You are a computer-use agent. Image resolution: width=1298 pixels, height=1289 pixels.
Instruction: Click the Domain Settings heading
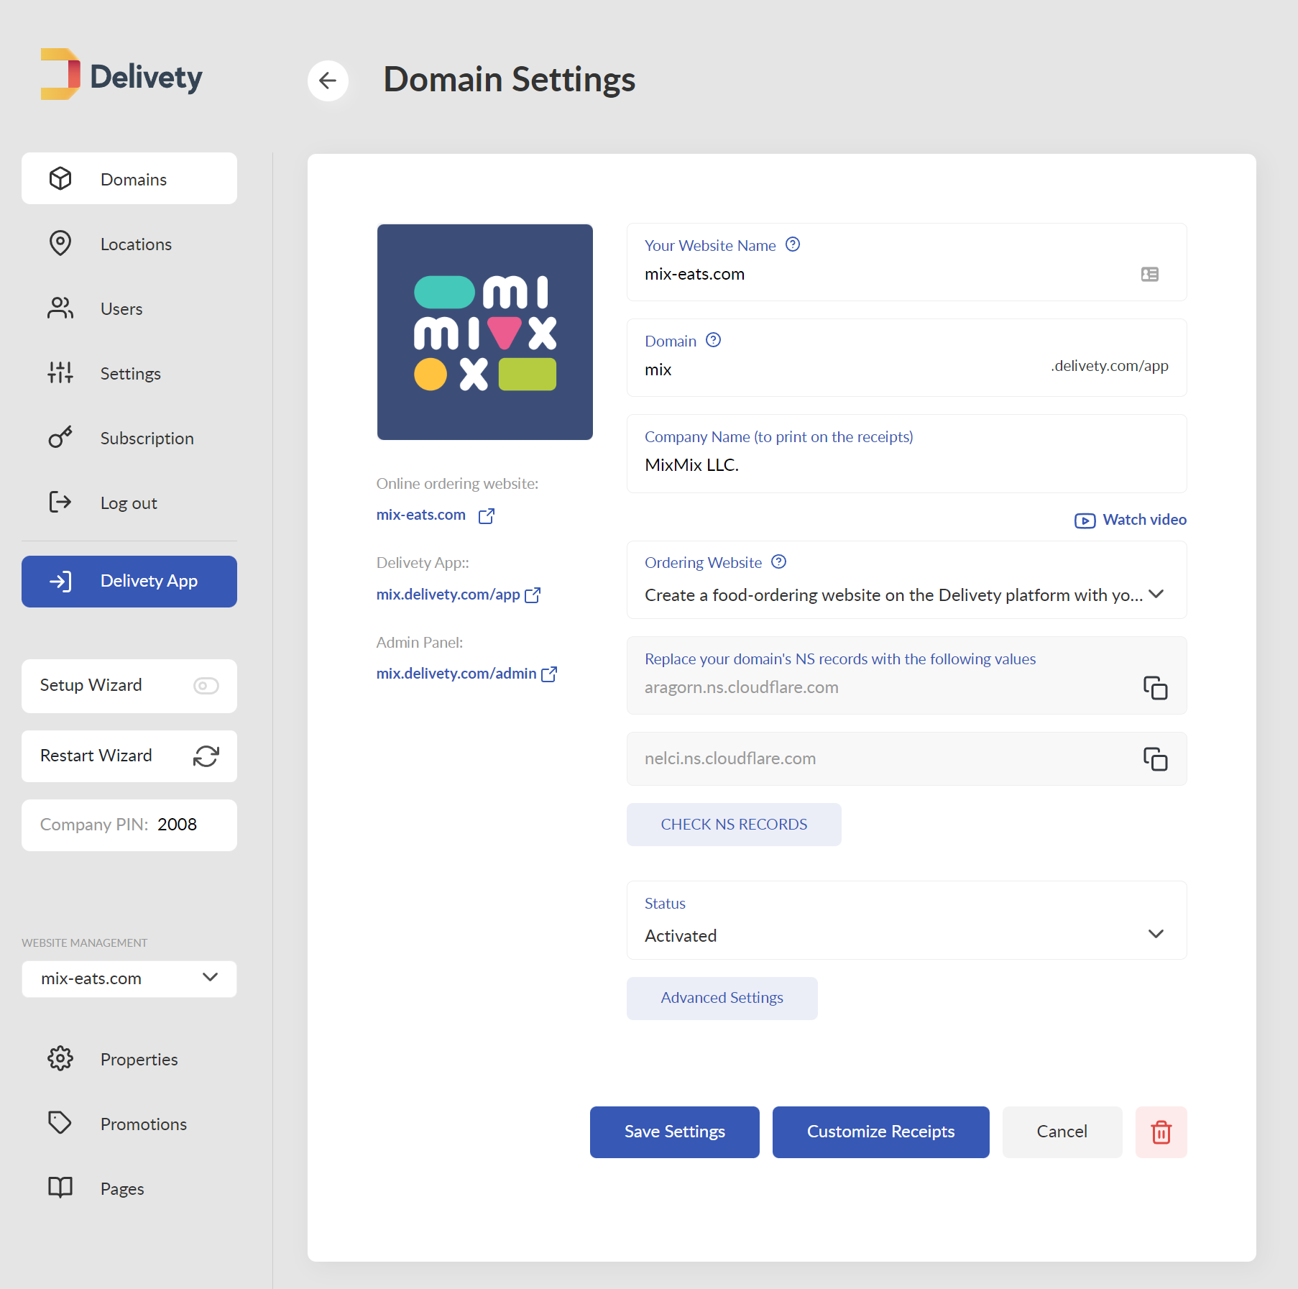tap(510, 80)
